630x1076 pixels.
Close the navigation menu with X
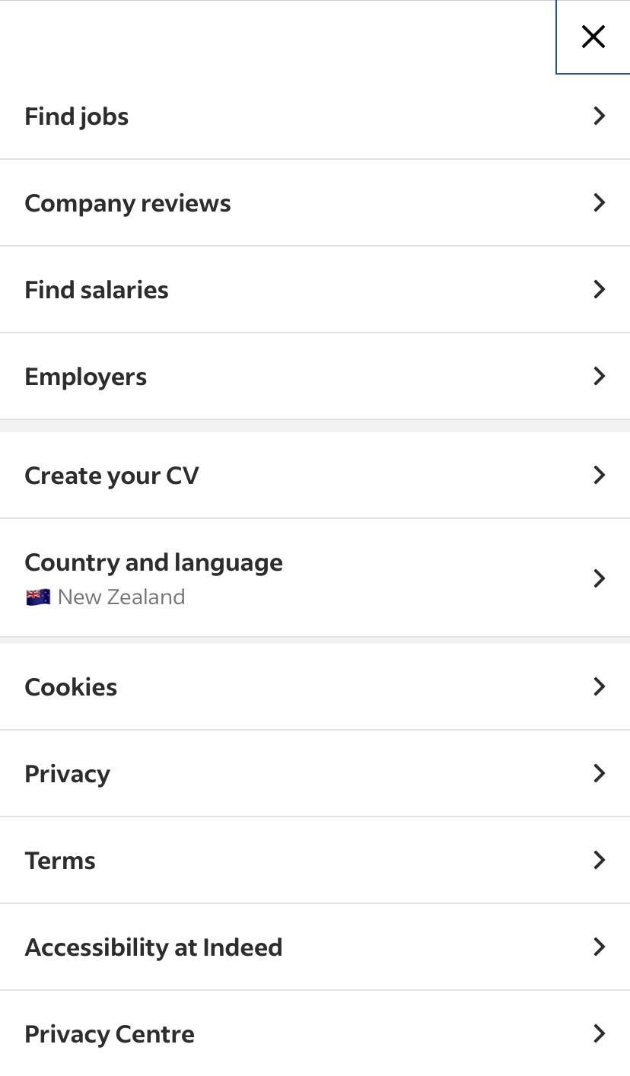tap(593, 37)
